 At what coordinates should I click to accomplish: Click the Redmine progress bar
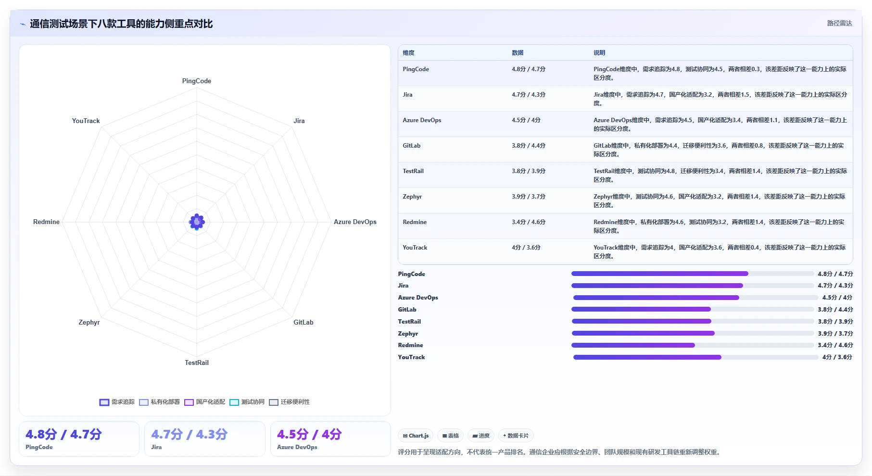[x=693, y=345]
